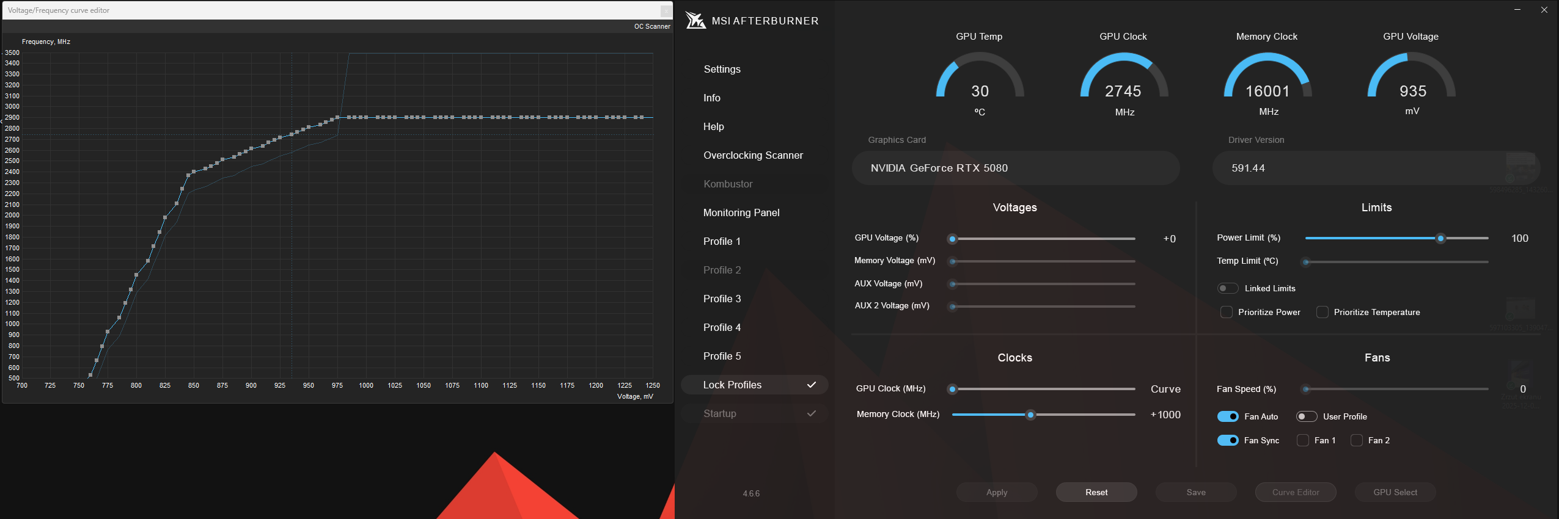Close the MSI Afterburner window
The height and width of the screenshot is (519, 1559).
click(1544, 10)
